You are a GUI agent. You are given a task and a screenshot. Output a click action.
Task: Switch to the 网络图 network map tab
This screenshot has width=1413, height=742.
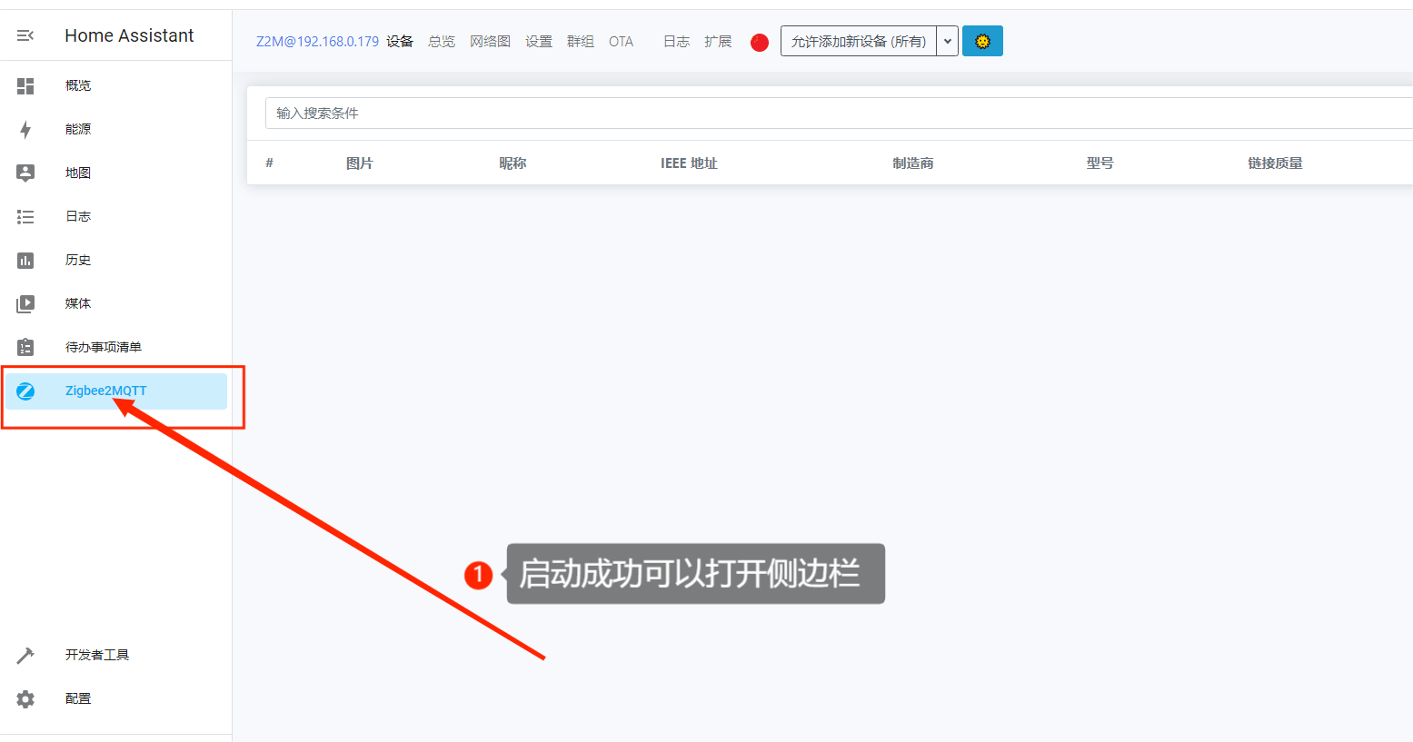coord(490,42)
